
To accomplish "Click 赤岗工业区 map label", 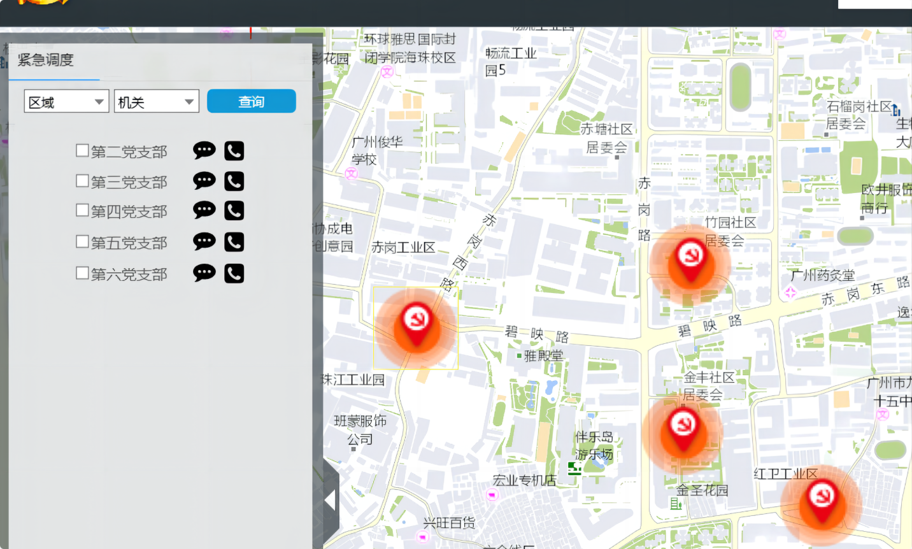I will (403, 247).
